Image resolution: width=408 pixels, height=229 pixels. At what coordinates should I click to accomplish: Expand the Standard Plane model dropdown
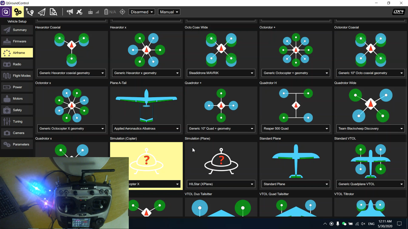pyautogui.click(x=296, y=184)
